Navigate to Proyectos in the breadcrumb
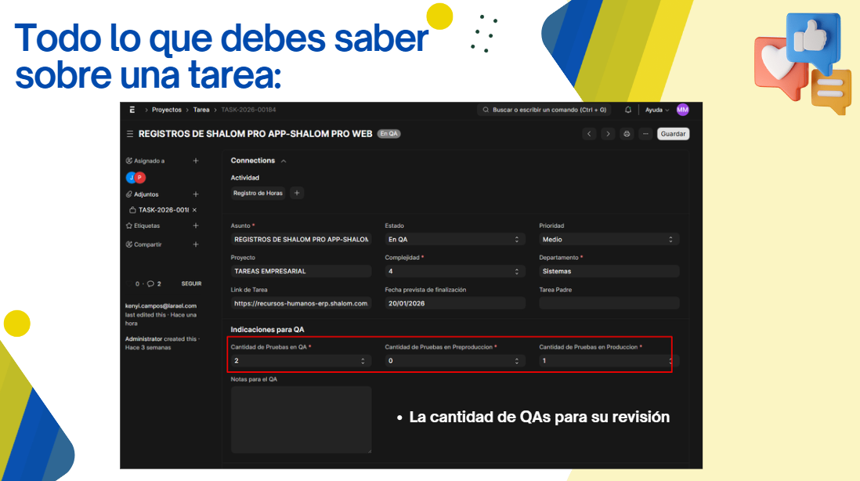 pyautogui.click(x=166, y=110)
